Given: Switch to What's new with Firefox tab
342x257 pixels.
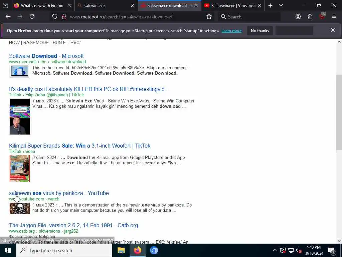Looking at the screenshot, I should (x=42, y=5).
